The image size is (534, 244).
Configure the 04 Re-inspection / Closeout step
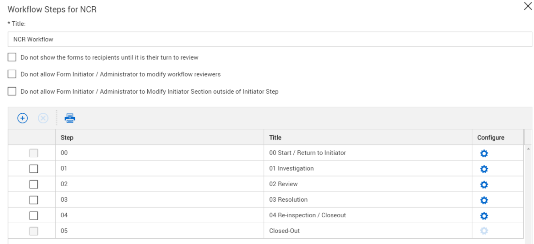point(484,216)
